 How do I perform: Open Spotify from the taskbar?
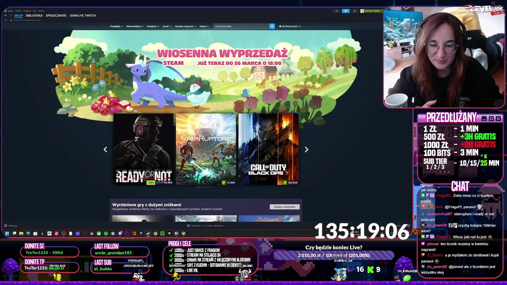tap(106, 234)
